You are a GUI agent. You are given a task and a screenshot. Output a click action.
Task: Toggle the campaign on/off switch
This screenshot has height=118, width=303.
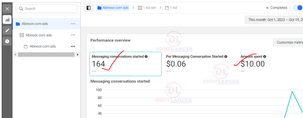tap(298, 8)
